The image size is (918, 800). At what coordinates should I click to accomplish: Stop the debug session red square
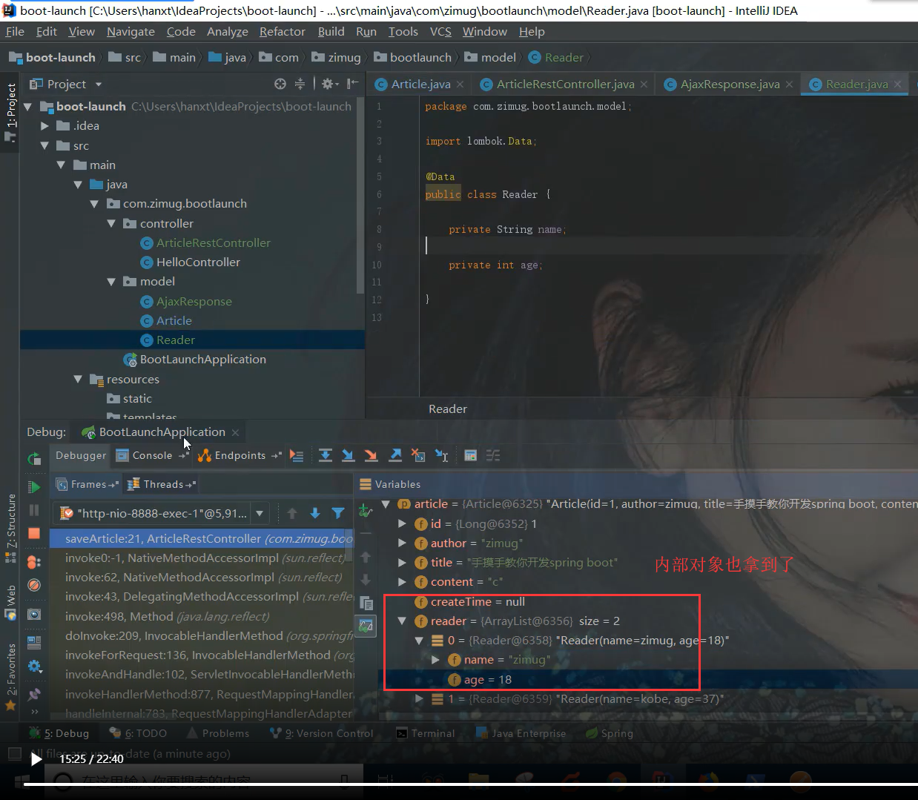[34, 533]
